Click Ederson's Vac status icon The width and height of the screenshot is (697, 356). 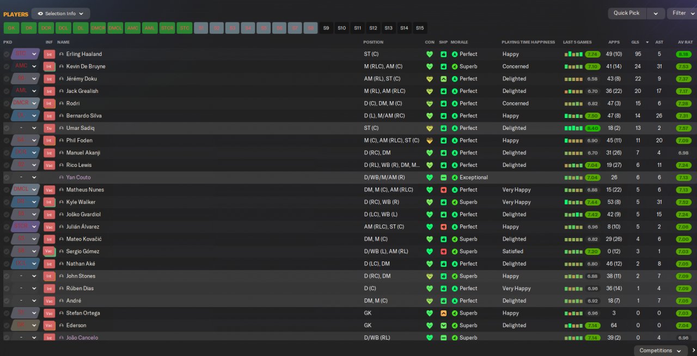point(49,326)
